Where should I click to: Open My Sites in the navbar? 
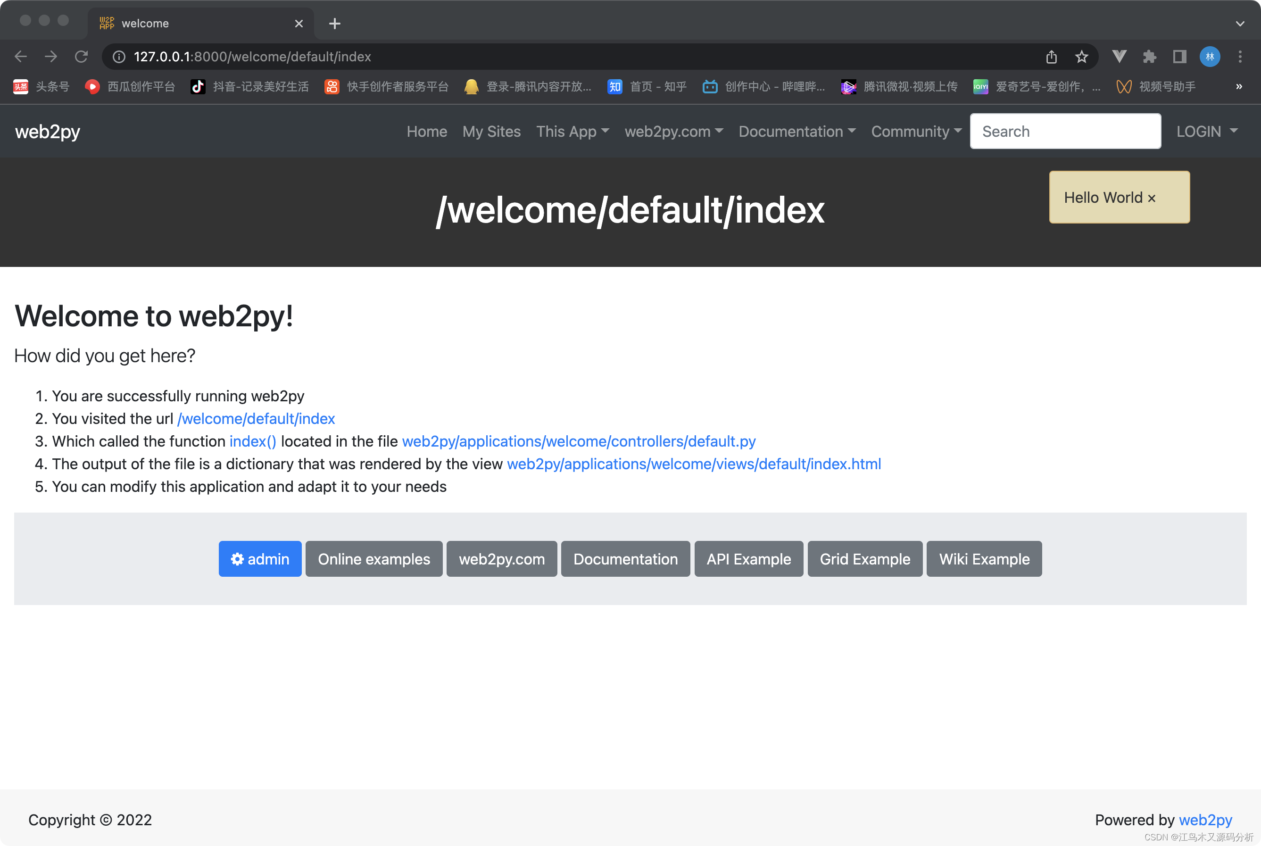click(491, 131)
